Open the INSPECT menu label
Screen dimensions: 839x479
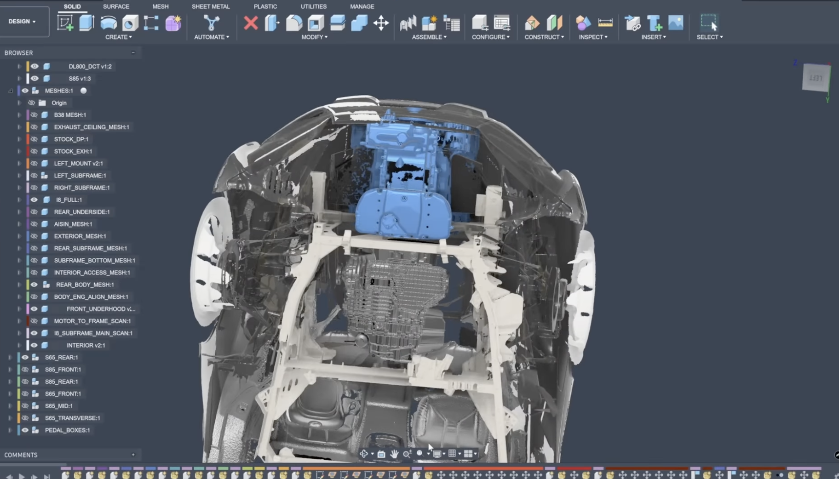pos(592,37)
